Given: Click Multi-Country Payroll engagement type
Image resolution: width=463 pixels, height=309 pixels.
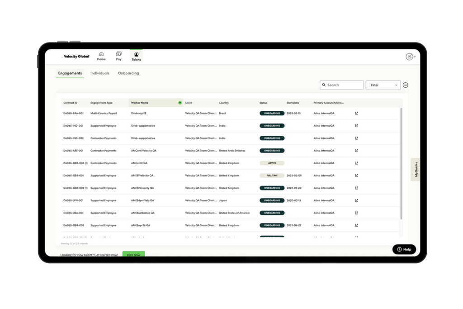Looking at the screenshot, I should [104, 113].
